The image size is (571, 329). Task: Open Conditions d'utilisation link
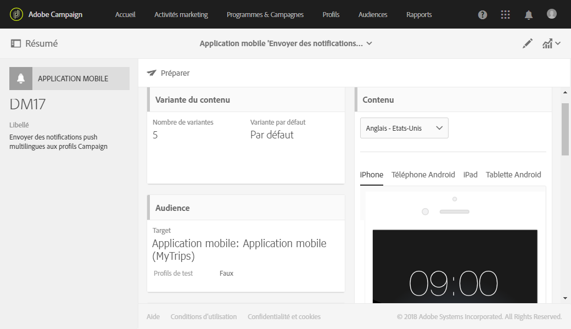pos(204,316)
